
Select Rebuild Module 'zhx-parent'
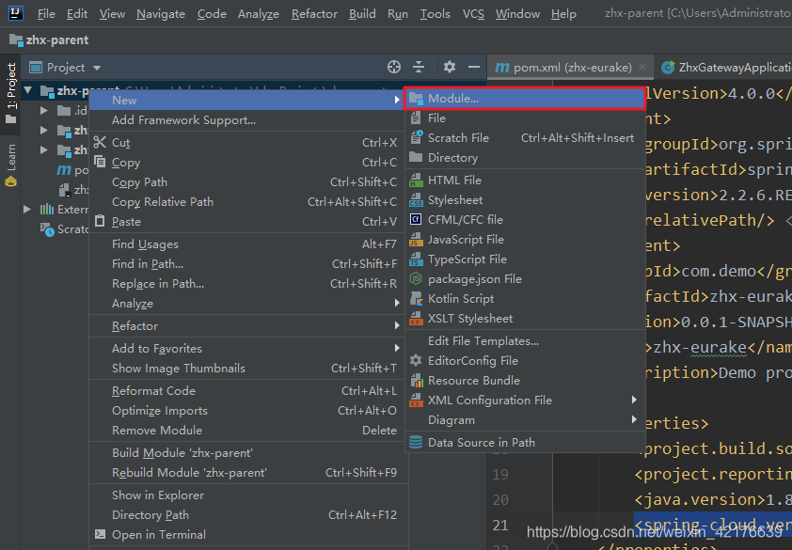(x=247, y=473)
